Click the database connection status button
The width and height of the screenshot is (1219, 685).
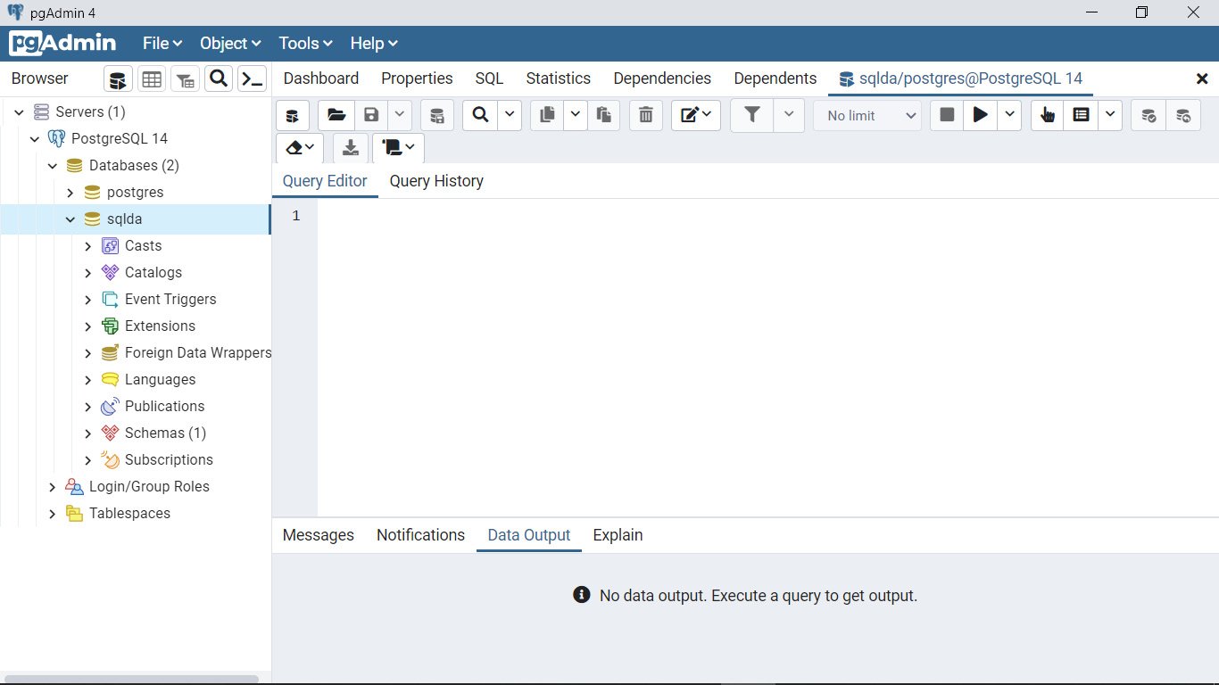point(293,116)
